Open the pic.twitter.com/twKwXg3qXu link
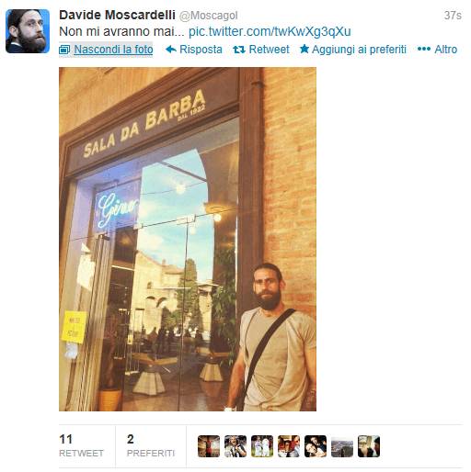This screenshot has height=472, width=471. pos(270,31)
